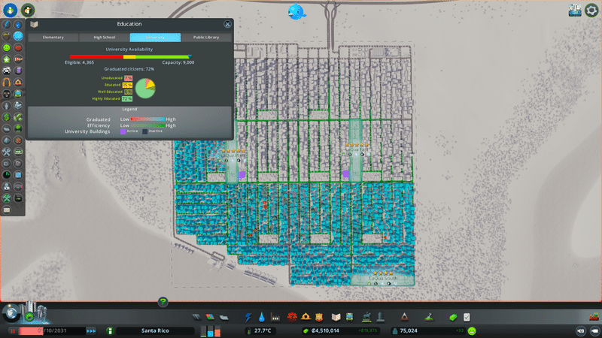This screenshot has height=338, width=602.
Task: Click the Highly Educated 72% value
Action: tap(127, 99)
